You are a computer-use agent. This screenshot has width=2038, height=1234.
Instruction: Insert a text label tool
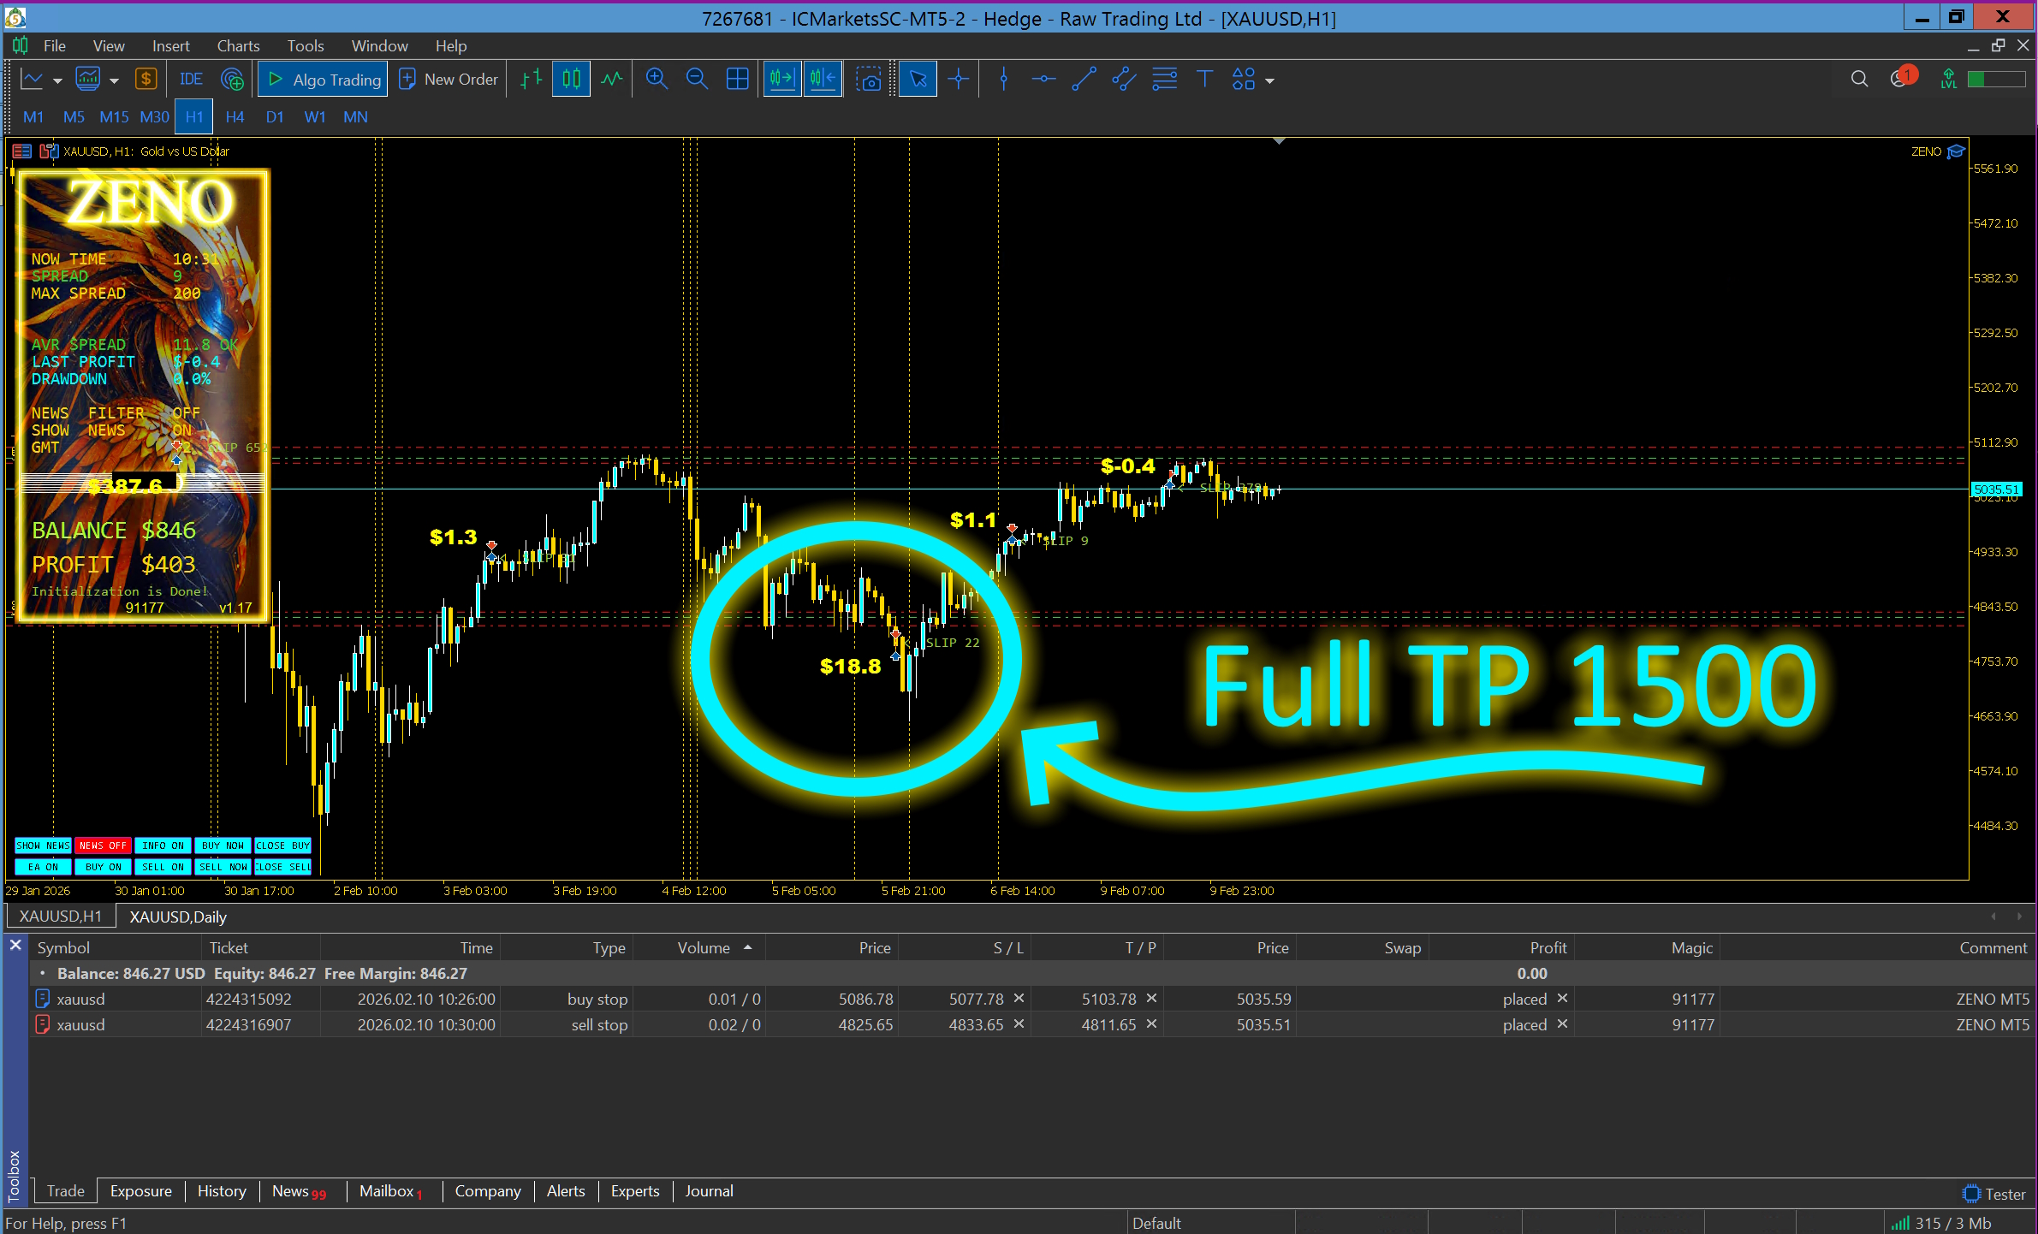1204,80
